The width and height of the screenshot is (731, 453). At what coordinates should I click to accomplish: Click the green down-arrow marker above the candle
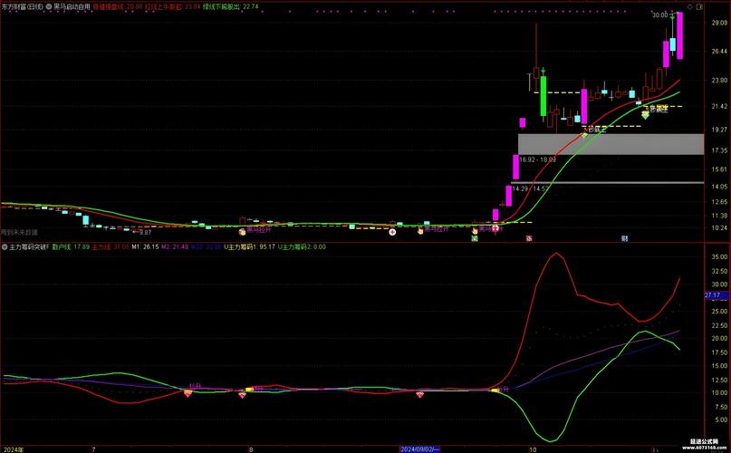point(543,70)
